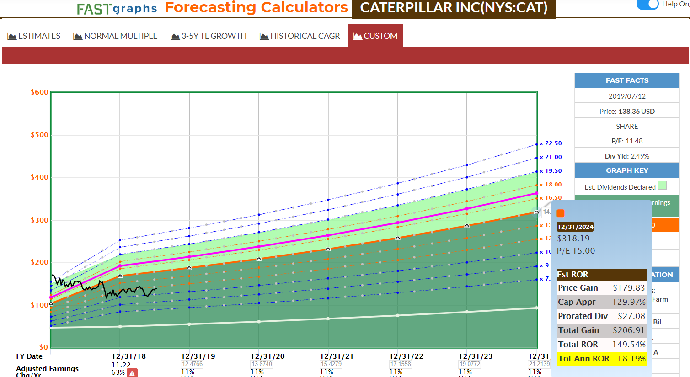Select the HISTORICAL CAGR tab

tap(300, 36)
